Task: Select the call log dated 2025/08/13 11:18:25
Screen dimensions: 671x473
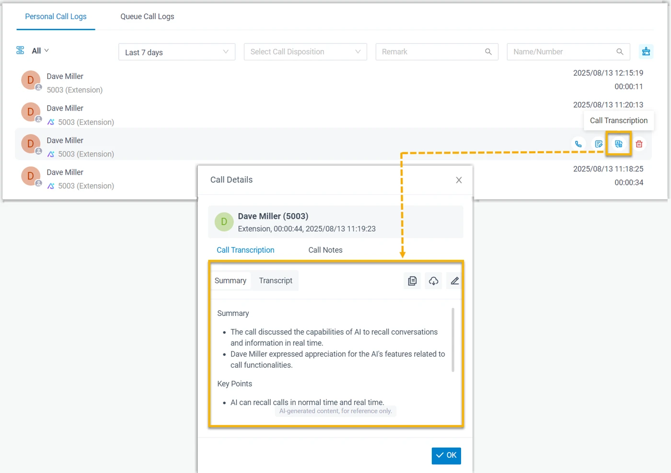Action: [333, 176]
